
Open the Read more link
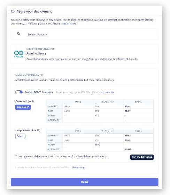click(70, 24)
